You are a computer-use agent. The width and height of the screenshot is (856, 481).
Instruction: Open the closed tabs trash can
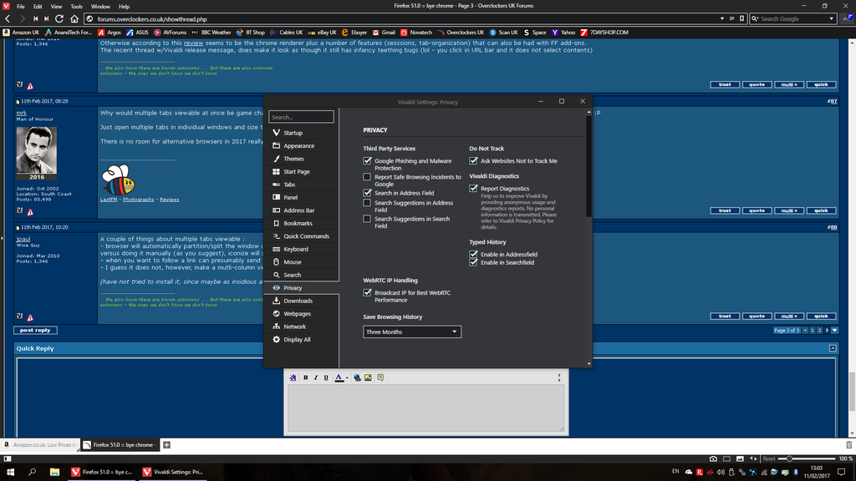coord(849,445)
